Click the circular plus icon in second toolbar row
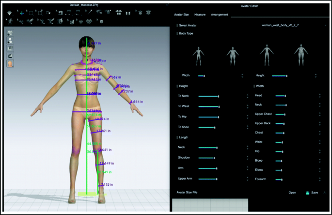This screenshot has width=332, height=215. [x=101, y=21]
